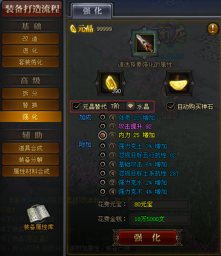Click the sword equipment slot icon

pyautogui.click(x=145, y=43)
